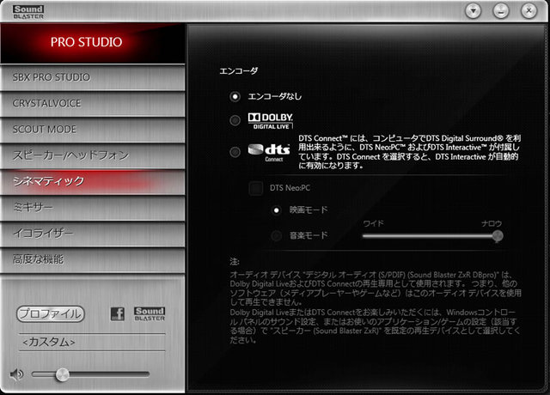Close the Sound Blaster control panel

coord(529,11)
